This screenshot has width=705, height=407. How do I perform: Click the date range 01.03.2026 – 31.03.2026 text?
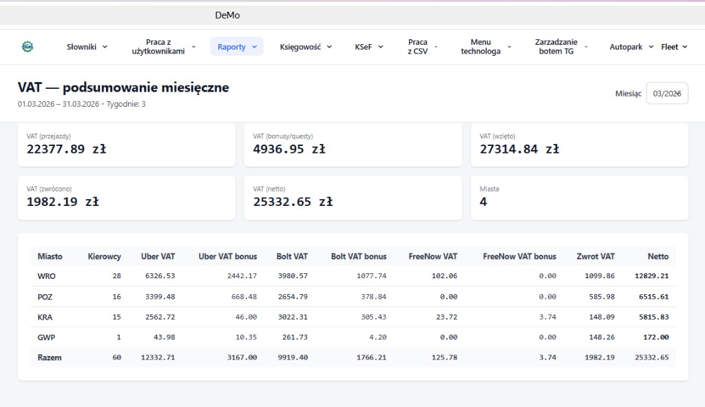click(59, 104)
